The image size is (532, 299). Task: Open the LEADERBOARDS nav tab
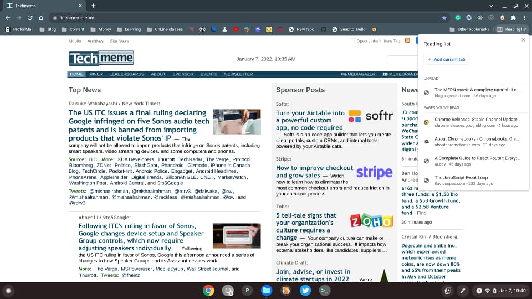click(x=126, y=74)
